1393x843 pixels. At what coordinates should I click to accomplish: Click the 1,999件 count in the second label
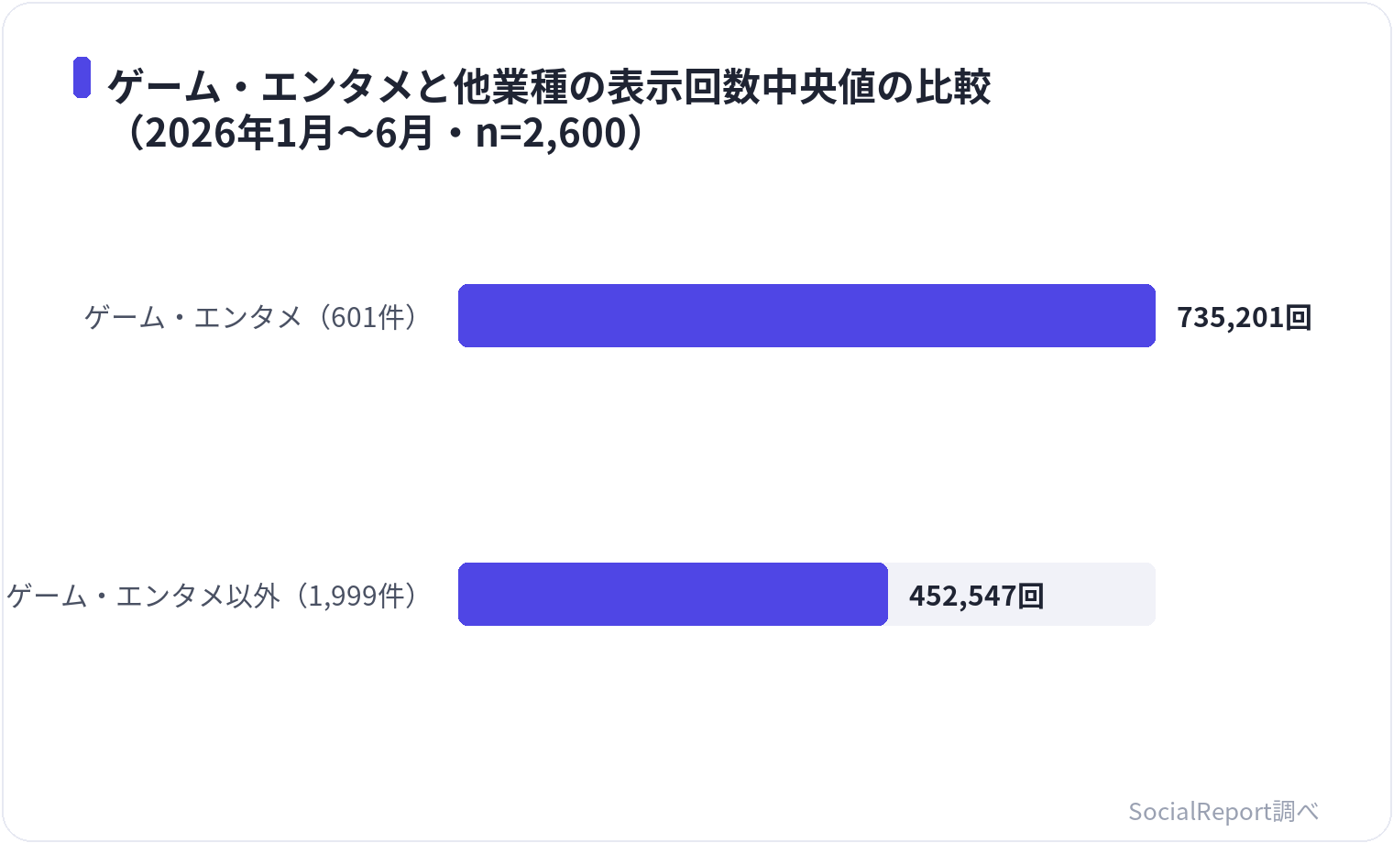tap(356, 596)
